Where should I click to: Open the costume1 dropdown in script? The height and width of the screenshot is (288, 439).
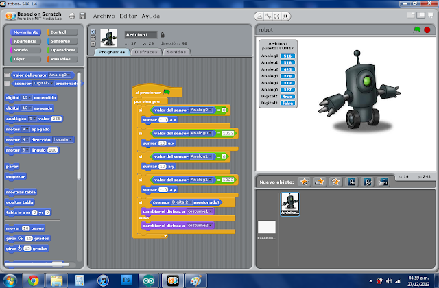(x=200, y=211)
